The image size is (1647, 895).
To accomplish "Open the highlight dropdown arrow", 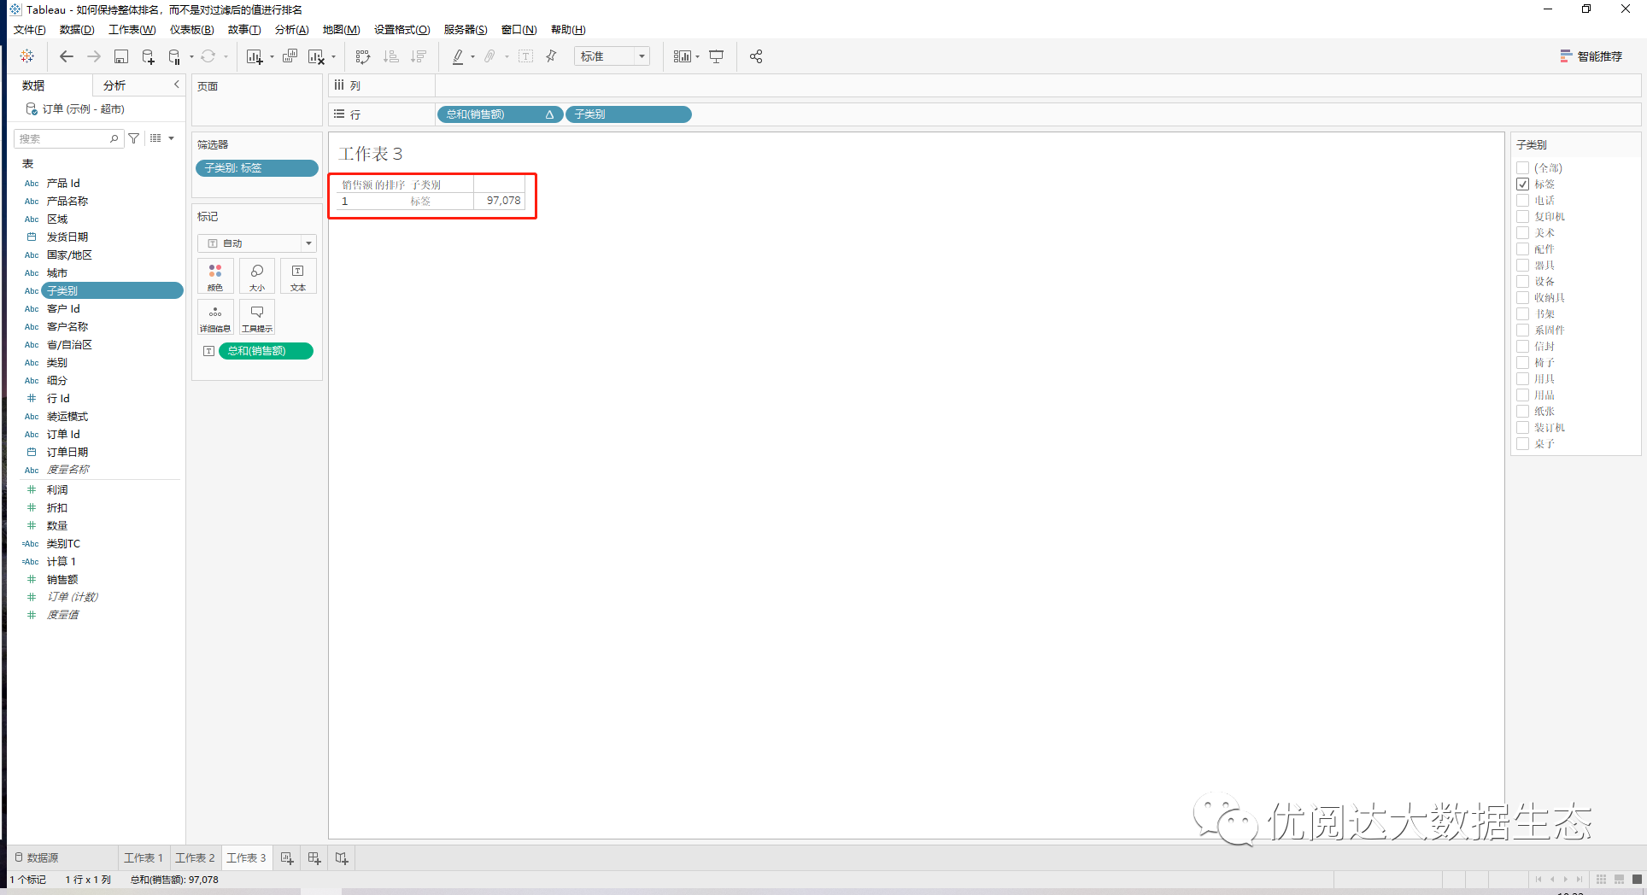I will 472,57.
